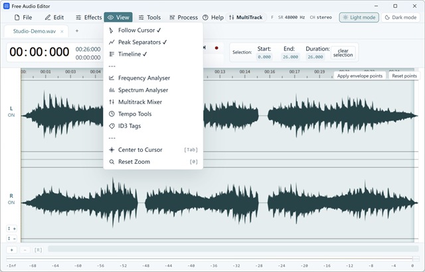The height and width of the screenshot is (272, 425).
Task: Choose Center to Cursor
Action: tap(153, 150)
